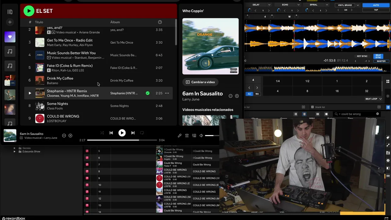This screenshot has height=220, width=391.
Task: Enable the MA mode button
Action: coord(257,94)
